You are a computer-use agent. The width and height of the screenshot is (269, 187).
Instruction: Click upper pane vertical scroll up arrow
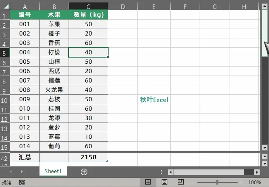(265, 7)
